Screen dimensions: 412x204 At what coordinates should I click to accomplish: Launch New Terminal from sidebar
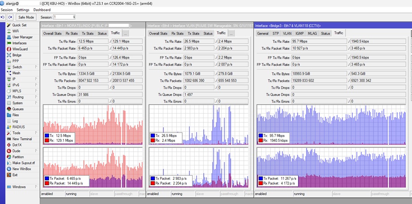click(x=19, y=139)
